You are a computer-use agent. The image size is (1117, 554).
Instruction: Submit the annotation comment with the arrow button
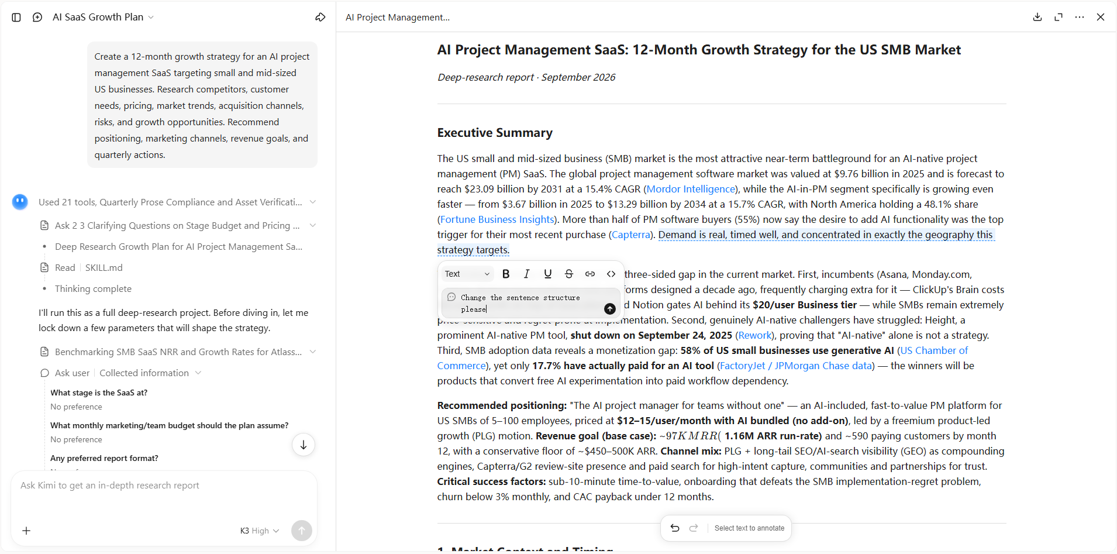[x=609, y=309]
